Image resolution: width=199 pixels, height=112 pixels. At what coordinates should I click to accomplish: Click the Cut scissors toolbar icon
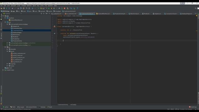coord(18,8)
